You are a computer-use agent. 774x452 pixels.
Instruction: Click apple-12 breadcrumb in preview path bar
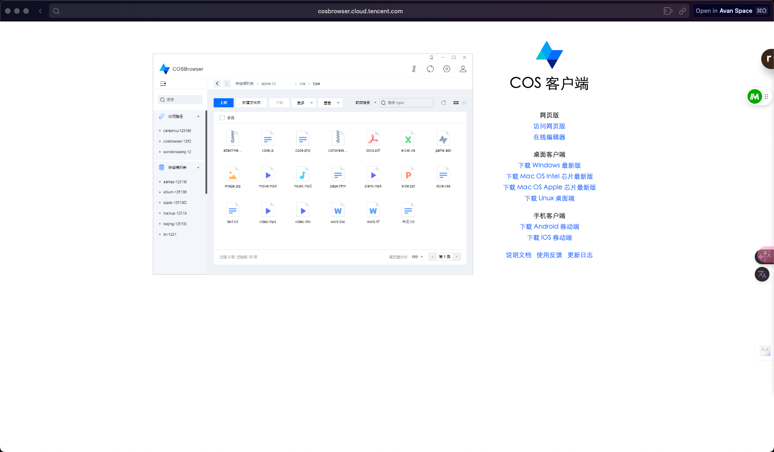pos(269,84)
